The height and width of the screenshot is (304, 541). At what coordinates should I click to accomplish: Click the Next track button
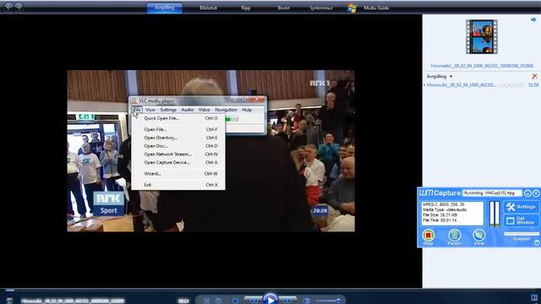[x=287, y=301]
